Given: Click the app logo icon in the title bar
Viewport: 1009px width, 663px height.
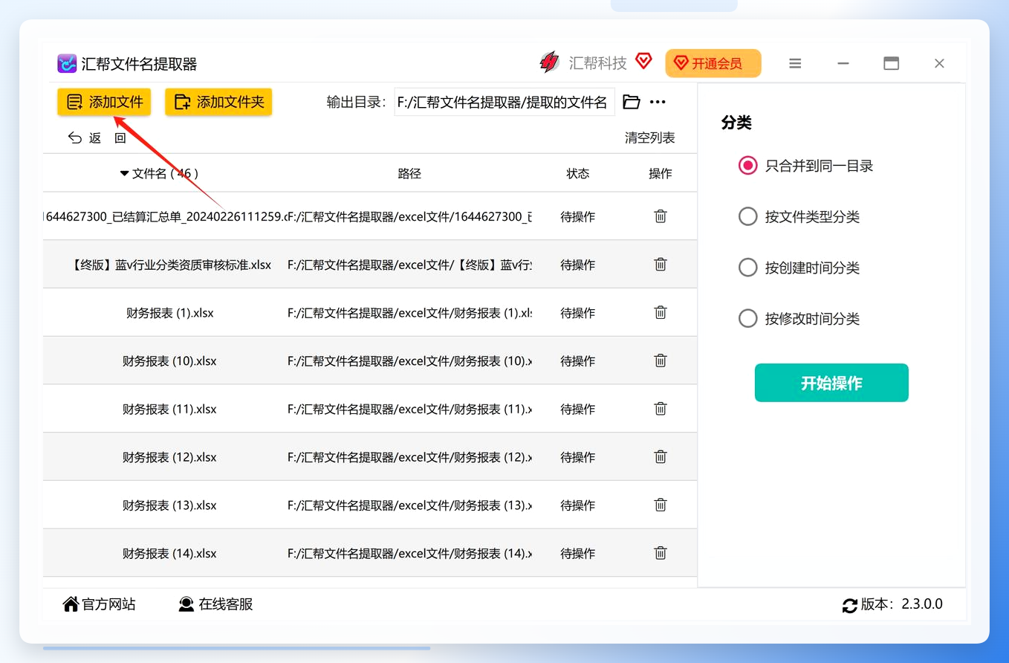Looking at the screenshot, I should coord(67,64).
